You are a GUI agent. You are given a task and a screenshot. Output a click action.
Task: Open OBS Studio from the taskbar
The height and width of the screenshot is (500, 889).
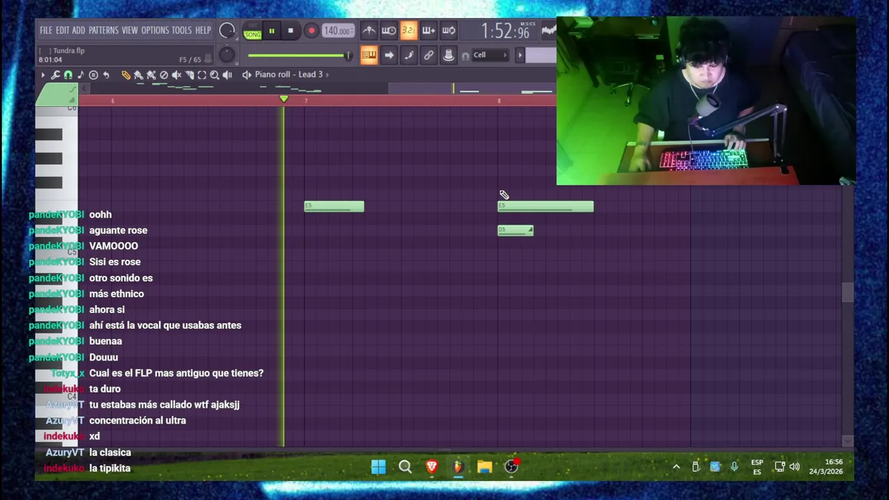pyautogui.click(x=511, y=467)
